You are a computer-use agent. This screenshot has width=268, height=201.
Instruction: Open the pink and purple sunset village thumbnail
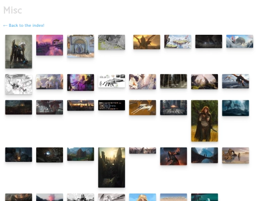pyautogui.click(x=50, y=45)
